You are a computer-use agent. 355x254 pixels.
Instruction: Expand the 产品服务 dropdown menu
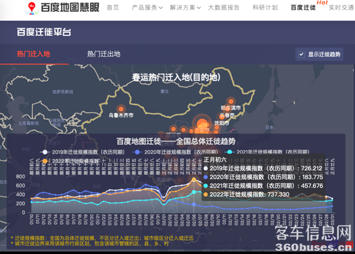pos(147,8)
